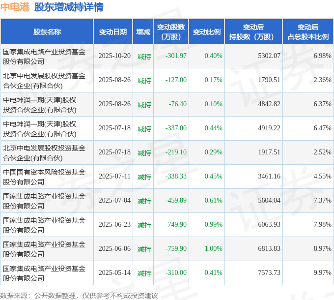Click the share ratio 4.55%
Screen dimensions: 334x300
click(x=323, y=176)
